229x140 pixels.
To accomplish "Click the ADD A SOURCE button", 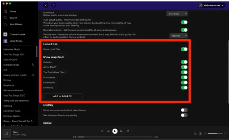I will point(63,96).
